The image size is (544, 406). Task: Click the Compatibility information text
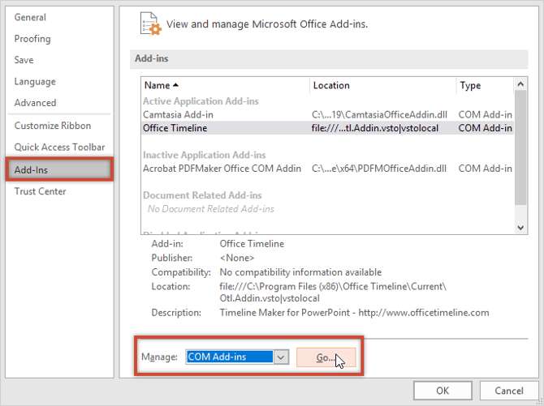tap(300, 272)
